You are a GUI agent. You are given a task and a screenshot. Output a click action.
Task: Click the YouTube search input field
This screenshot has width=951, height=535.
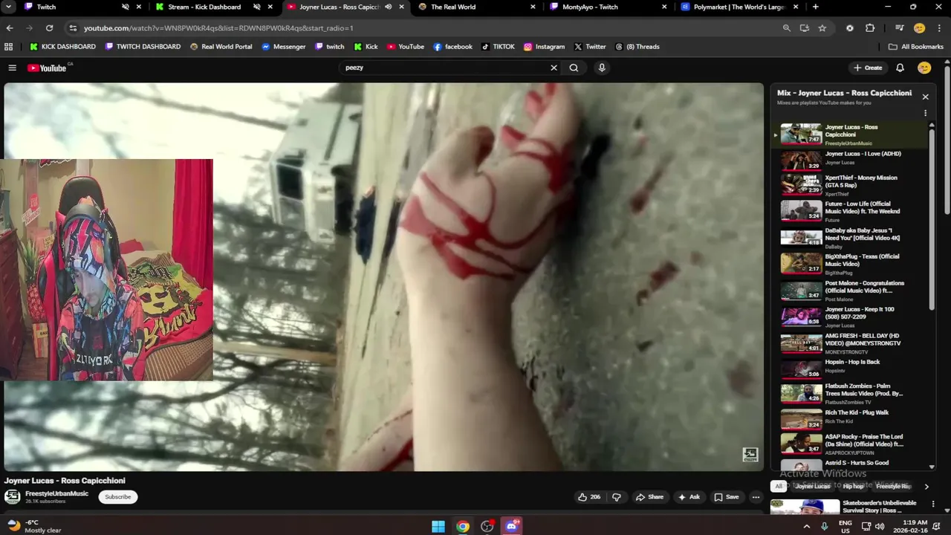coord(444,68)
